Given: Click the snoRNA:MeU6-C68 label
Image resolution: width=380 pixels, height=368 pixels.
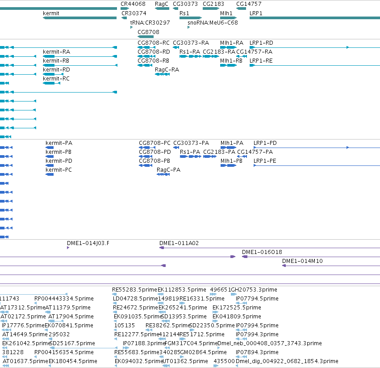Looking at the screenshot, I should (213, 22).
